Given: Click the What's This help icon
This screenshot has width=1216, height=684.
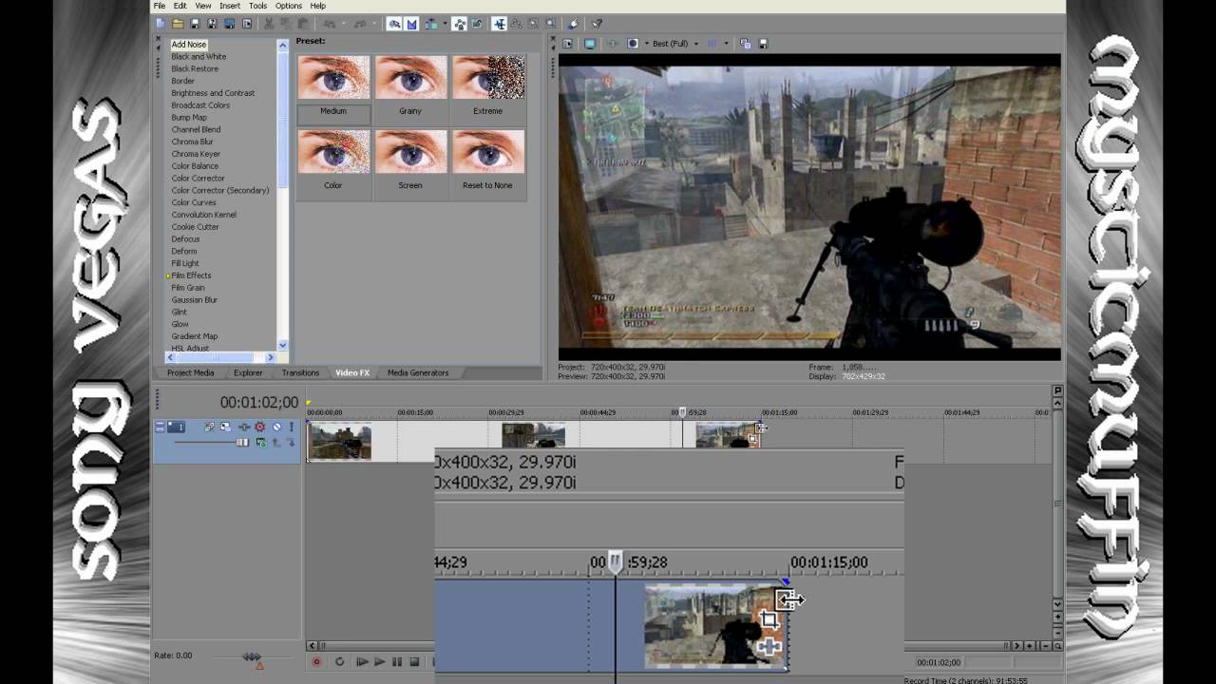Looking at the screenshot, I should (x=597, y=24).
